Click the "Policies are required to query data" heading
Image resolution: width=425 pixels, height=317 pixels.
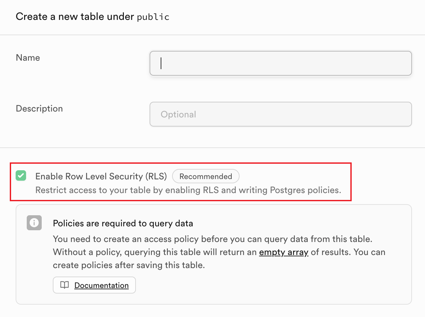(x=123, y=223)
